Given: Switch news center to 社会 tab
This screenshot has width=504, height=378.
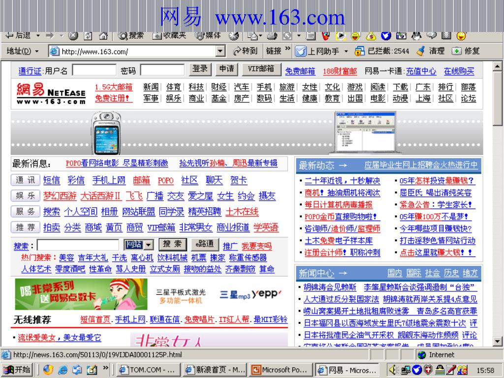Looking at the screenshot, I should [x=432, y=273].
